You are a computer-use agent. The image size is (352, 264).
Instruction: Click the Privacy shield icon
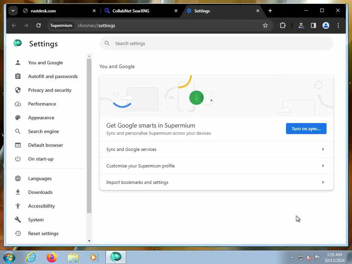[x=18, y=90]
